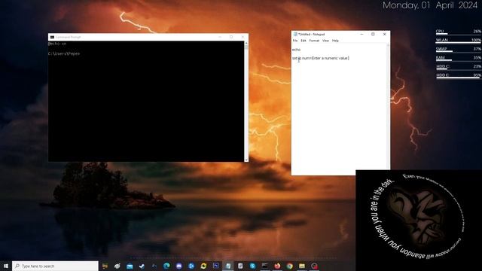Open the white checkmark app on taskbar
Viewport: 482px width, 271px height.
click(142, 266)
